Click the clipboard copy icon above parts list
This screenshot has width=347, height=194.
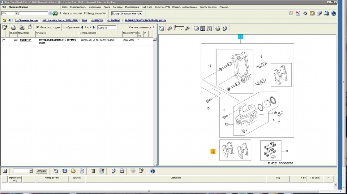30,27
